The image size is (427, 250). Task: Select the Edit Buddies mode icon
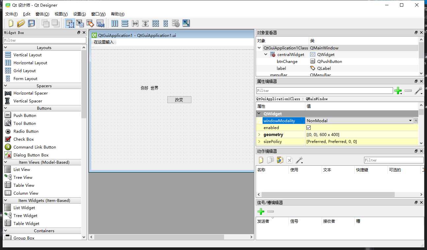[90, 23]
